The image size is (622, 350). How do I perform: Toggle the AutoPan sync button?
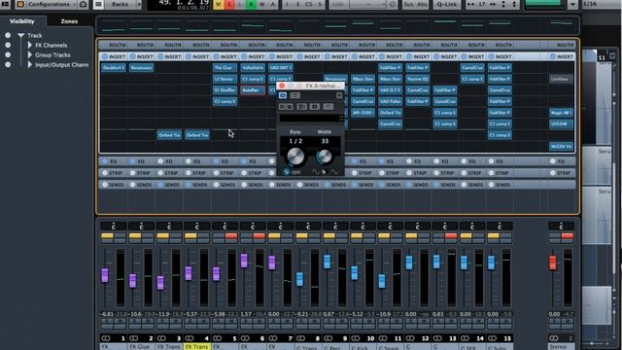click(287, 172)
